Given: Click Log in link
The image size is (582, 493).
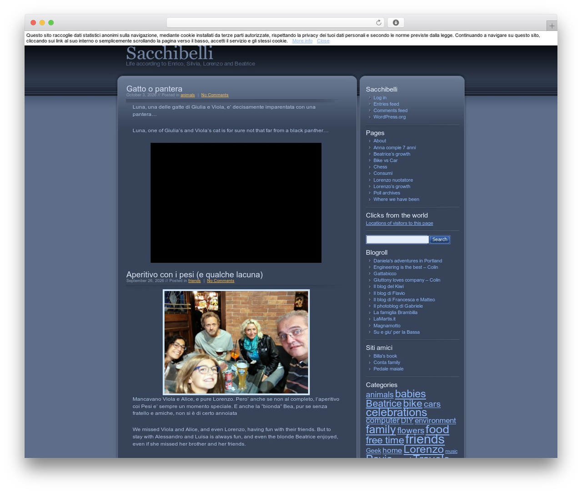Looking at the screenshot, I should 380,98.
